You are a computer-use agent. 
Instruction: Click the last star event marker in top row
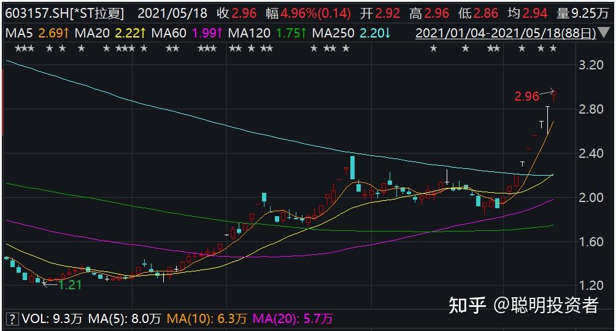[x=553, y=49]
